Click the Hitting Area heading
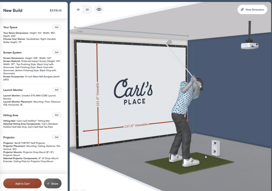 [11, 116]
